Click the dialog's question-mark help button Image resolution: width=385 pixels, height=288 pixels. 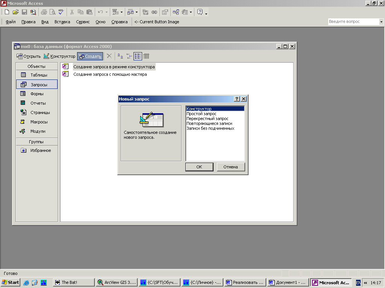[237, 99]
